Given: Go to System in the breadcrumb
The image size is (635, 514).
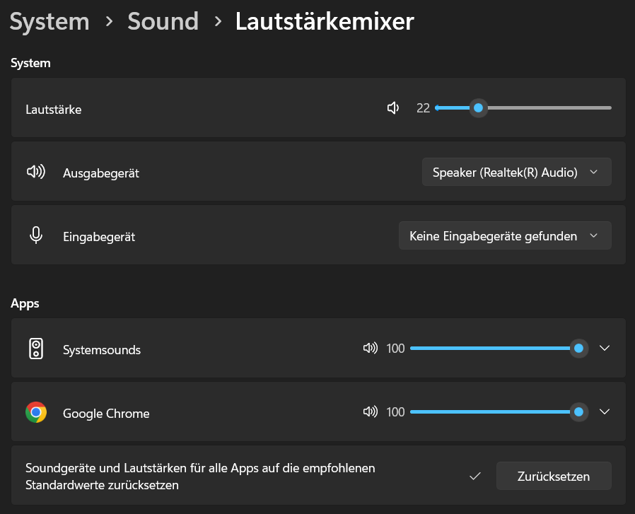Looking at the screenshot, I should [49, 22].
